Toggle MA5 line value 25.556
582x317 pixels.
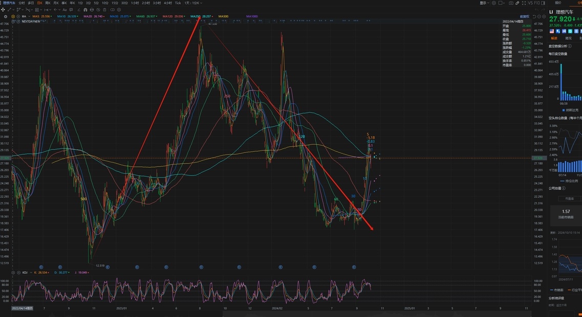pos(42,16)
